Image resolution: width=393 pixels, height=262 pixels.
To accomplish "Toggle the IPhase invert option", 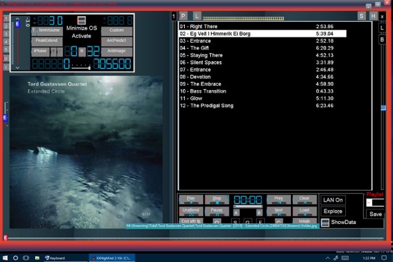I will (40, 52).
